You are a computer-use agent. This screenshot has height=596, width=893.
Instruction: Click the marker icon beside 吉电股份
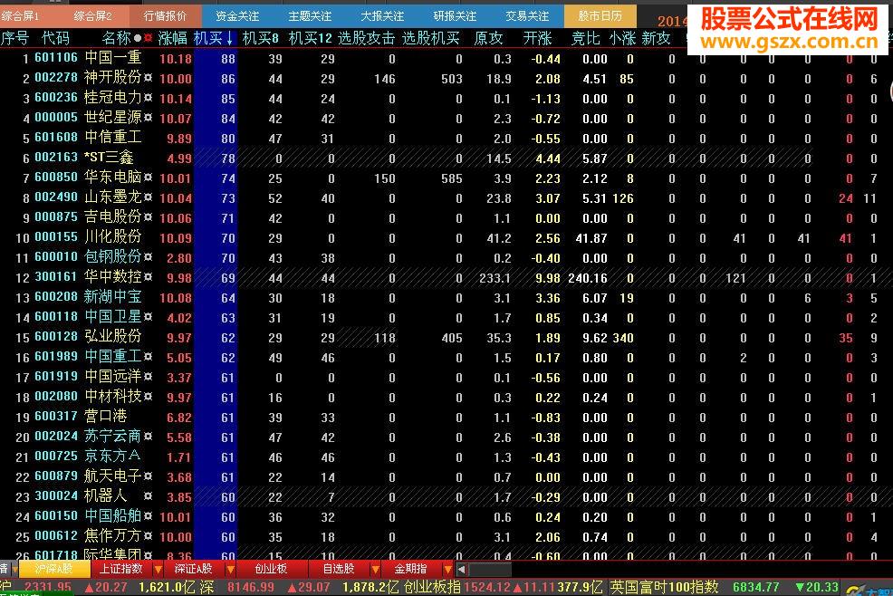pyautogui.click(x=148, y=217)
